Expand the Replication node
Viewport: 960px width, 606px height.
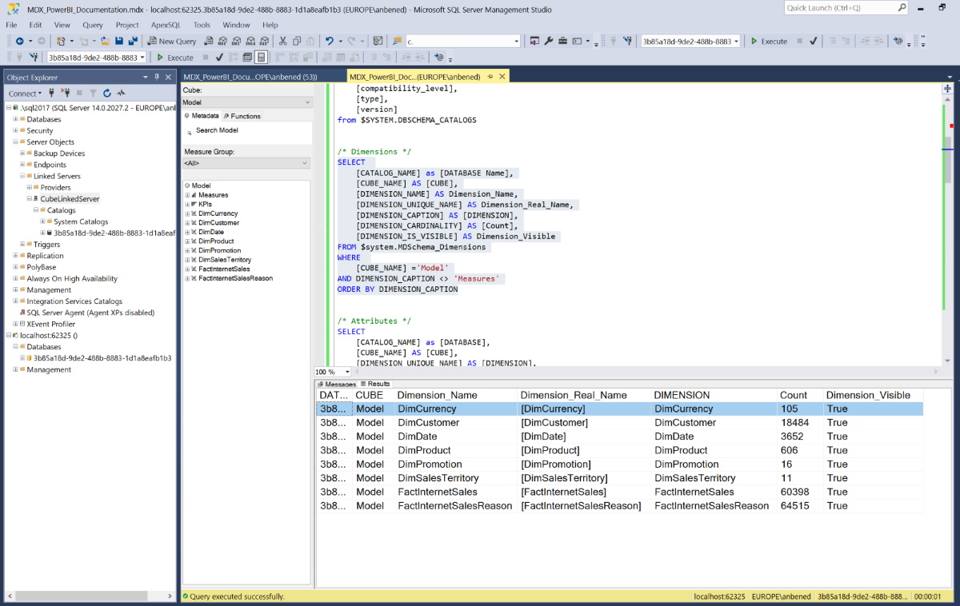(15, 256)
